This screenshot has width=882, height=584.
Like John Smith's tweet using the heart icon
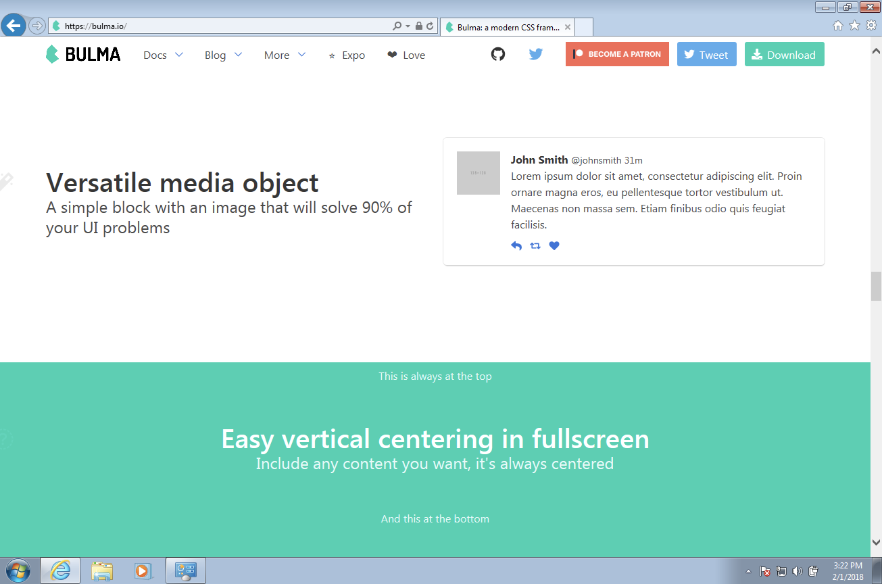tap(554, 245)
